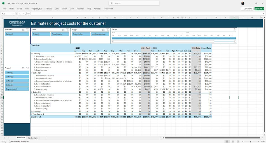Select Townhouse 1 in the Project slicer
266x143 pixels.
[x=17, y=89]
